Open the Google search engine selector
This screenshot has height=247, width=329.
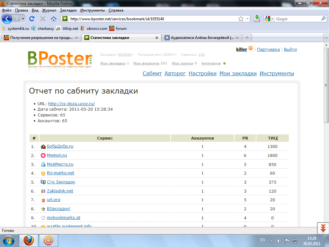click(x=269, y=19)
